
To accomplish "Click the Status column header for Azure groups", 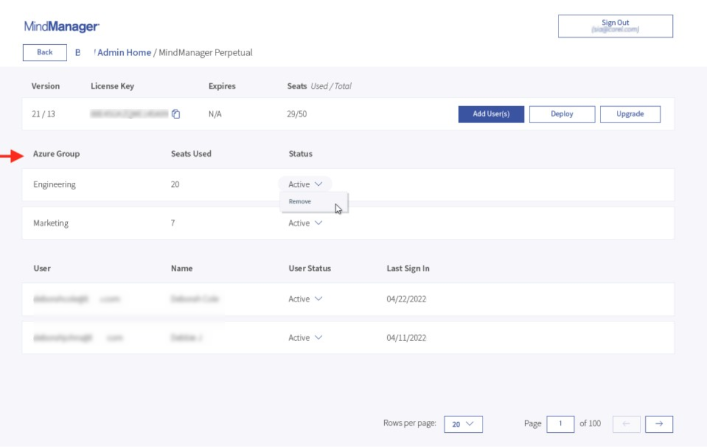I will (300, 154).
